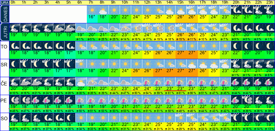Image resolution: width=275 pixels, height=131 pixels.
Task: Select the 21° temperature for ČE at 19h
Action: click(225, 89)
